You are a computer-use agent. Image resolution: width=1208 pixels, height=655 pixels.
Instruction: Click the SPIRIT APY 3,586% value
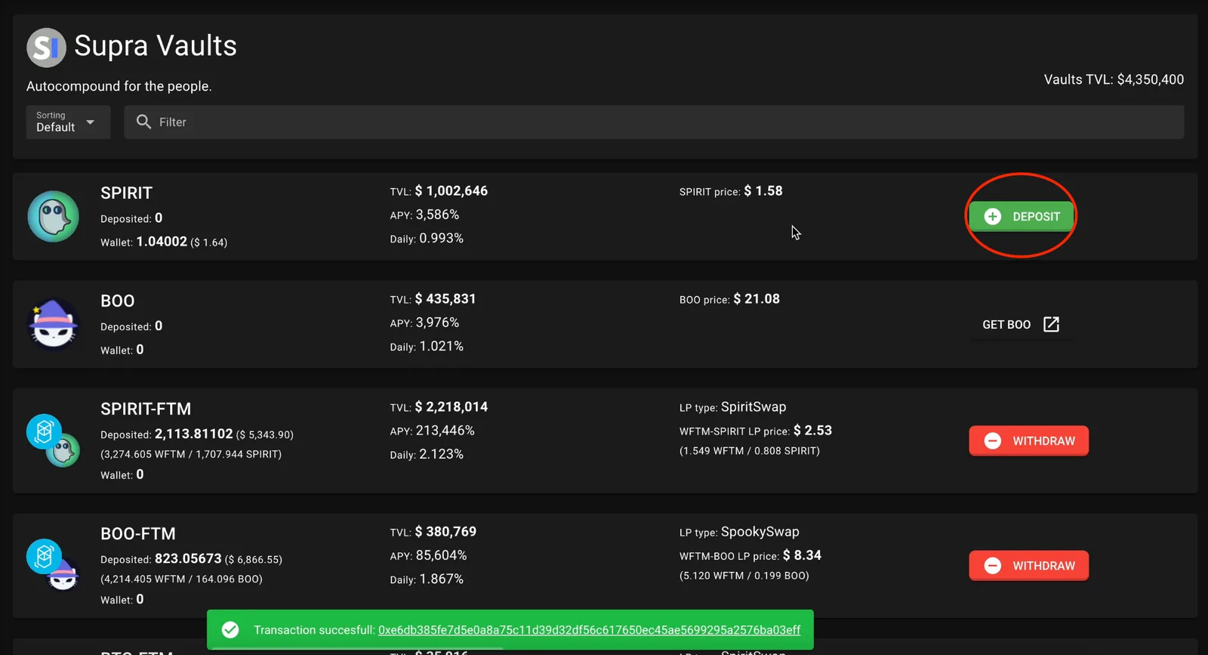click(437, 215)
